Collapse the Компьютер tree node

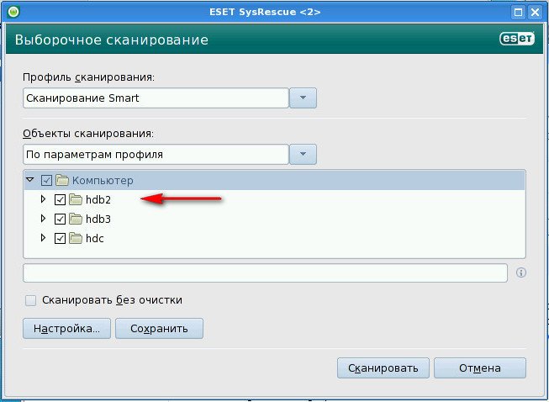[x=30, y=180]
